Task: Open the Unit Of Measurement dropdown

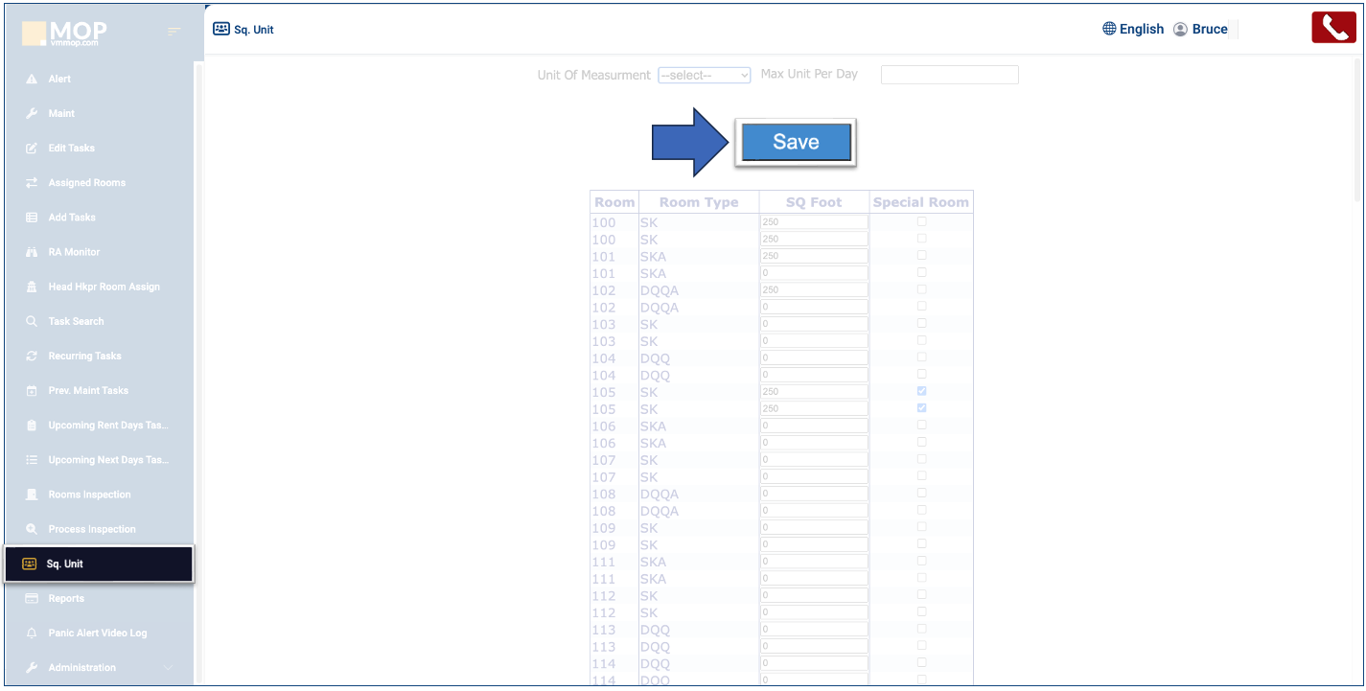Action: click(704, 75)
